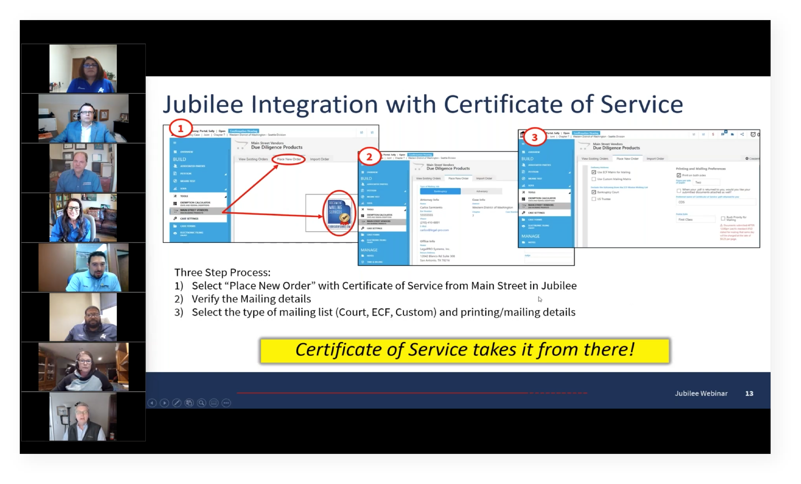Select Bankruptcy mailing type in step 2 screenshot
This screenshot has height=484, width=801.
coord(440,191)
